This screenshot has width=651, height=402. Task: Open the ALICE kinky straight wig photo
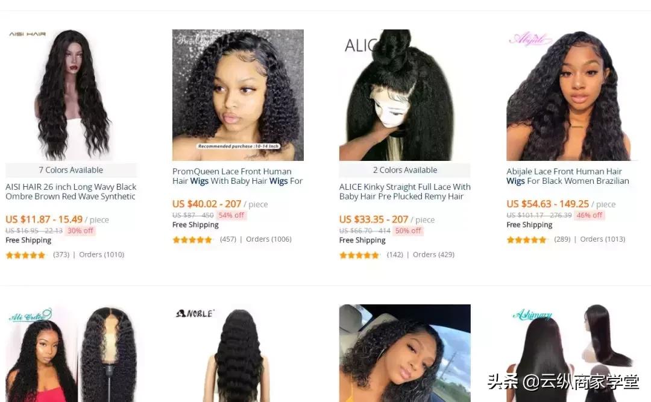(405, 95)
